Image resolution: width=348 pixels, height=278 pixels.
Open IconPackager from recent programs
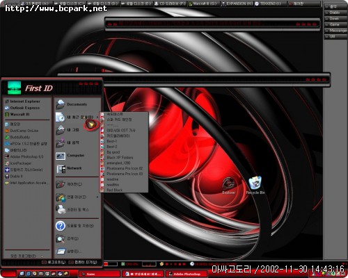tap(18, 163)
